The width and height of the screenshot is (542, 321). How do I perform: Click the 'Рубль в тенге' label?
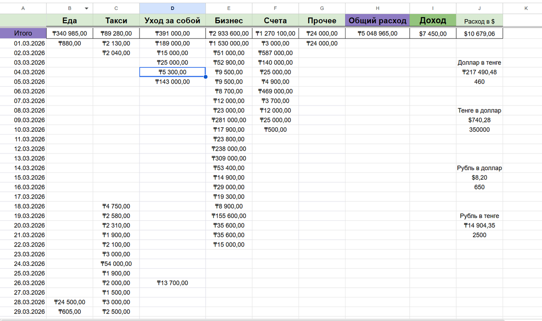(x=479, y=216)
